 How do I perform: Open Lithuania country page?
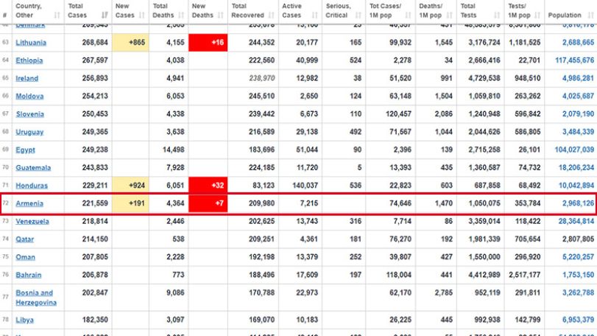tap(31, 43)
